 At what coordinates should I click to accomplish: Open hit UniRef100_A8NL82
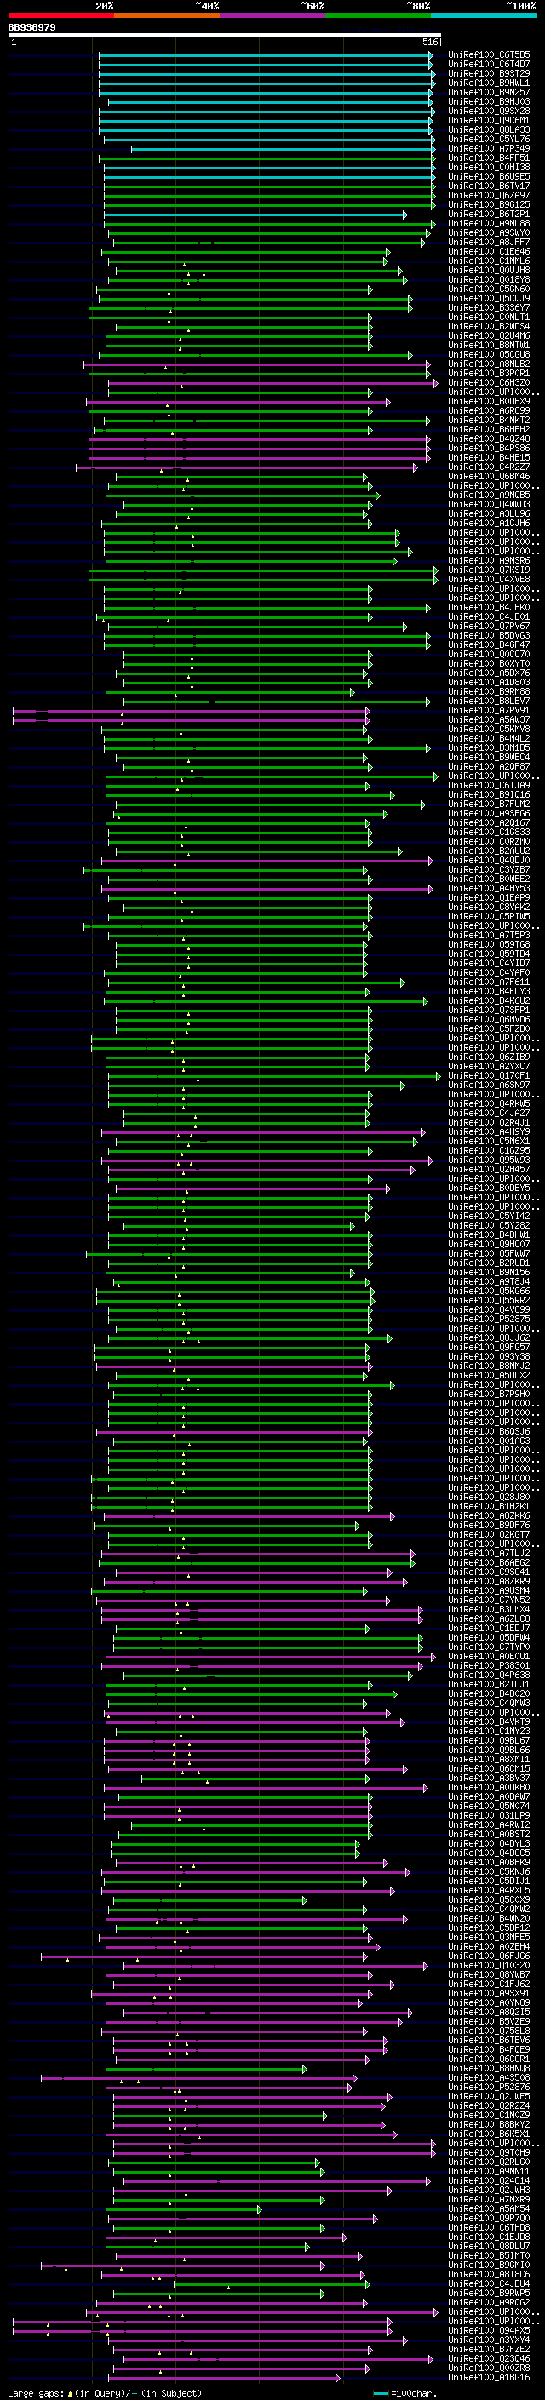489,364
